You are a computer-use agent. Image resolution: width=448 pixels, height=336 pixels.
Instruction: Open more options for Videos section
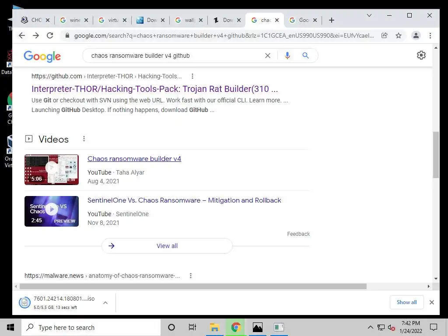(x=84, y=139)
